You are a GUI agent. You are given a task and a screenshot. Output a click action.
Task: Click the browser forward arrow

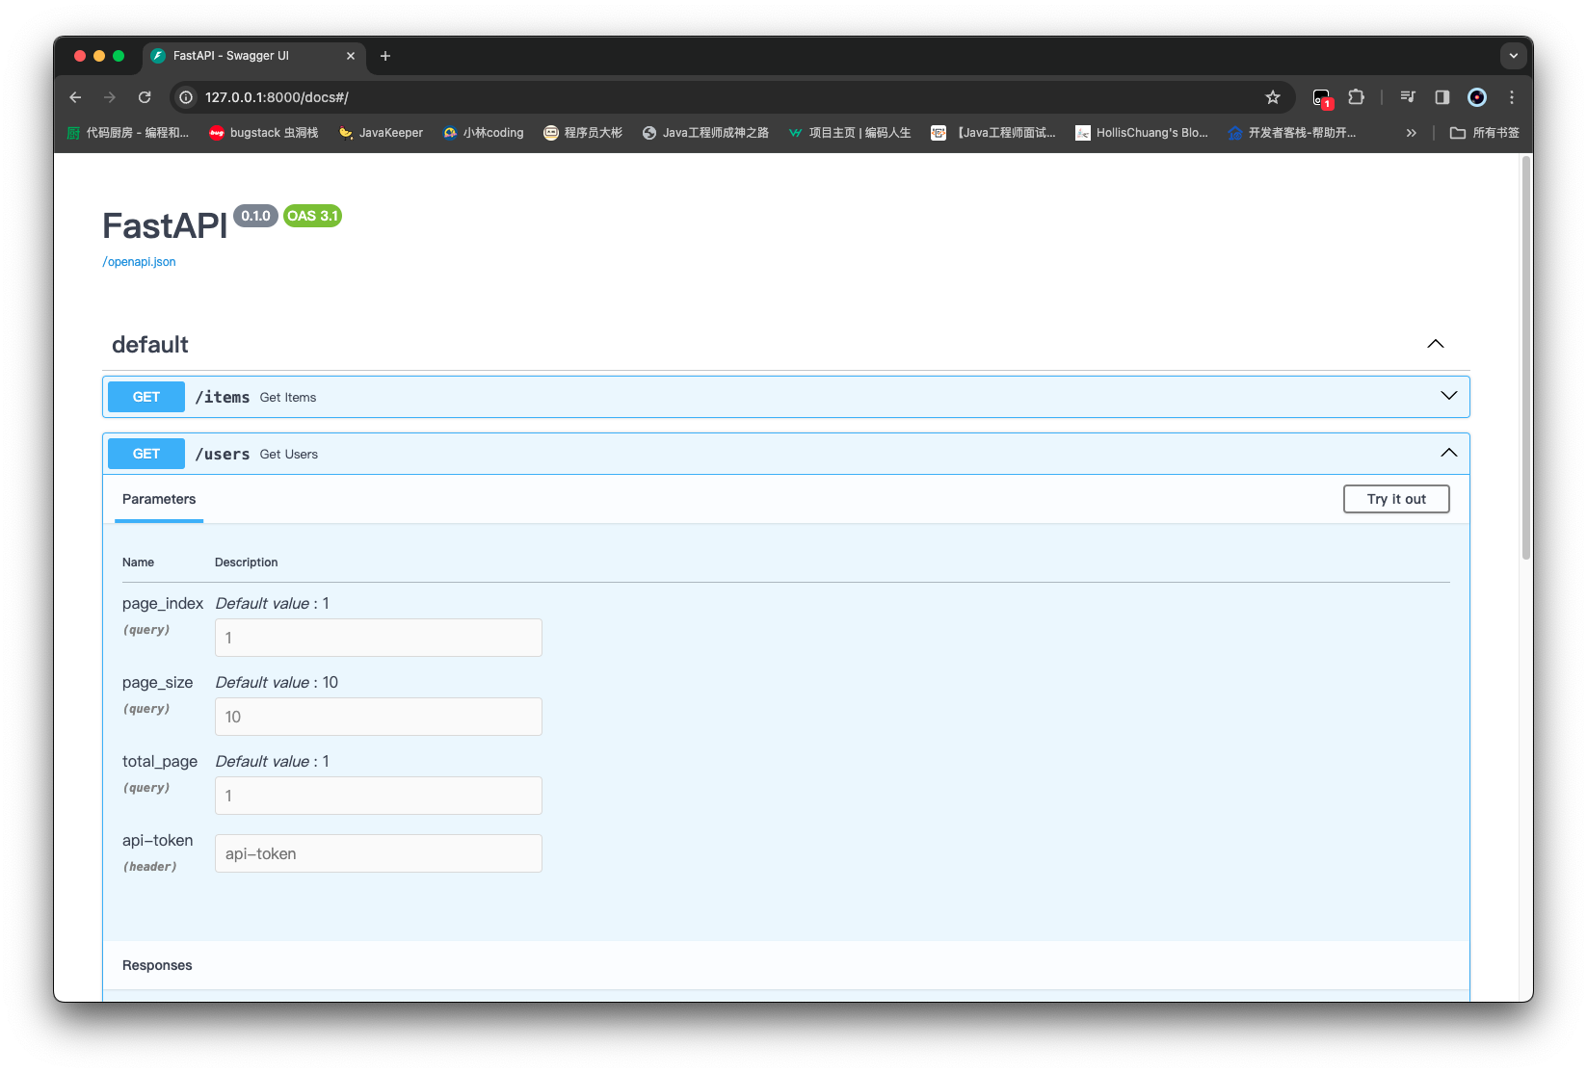point(110,97)
